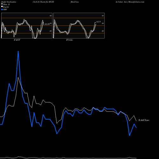159x159 pixels.
Task: Click the 80 level label in FAST chart
Action: tap(51, 16)
